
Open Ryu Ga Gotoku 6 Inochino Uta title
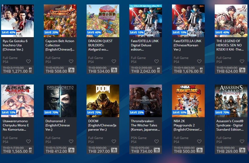[x=15, y=45]
